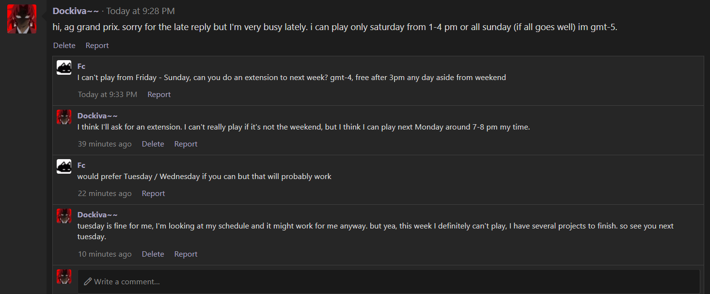
Task: Open Dockiva~~ profile from post header name
Action: tap(76, 11)
